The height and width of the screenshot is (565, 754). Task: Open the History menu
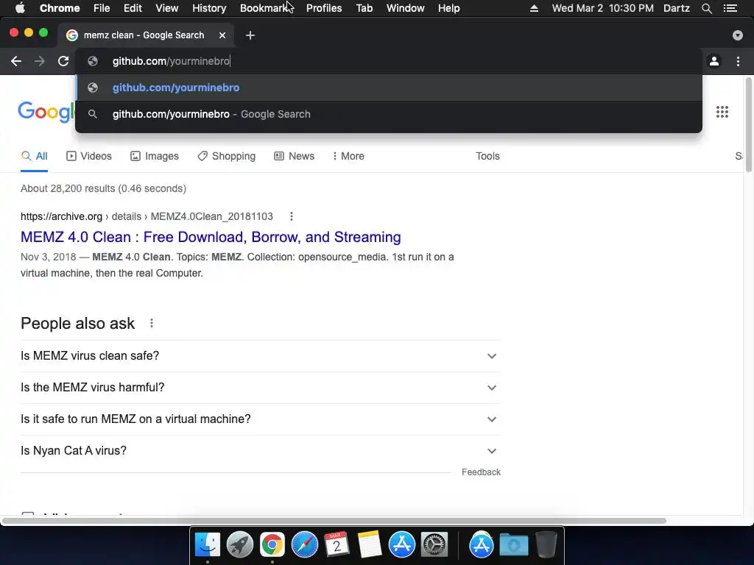[209, 8]
